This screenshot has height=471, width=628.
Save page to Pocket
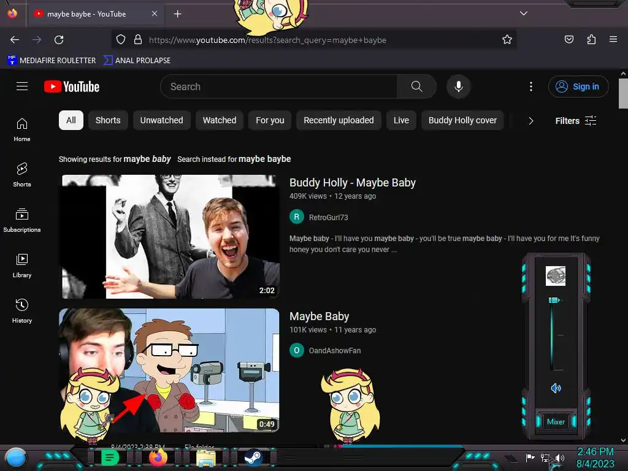click(x=569, y=40)
